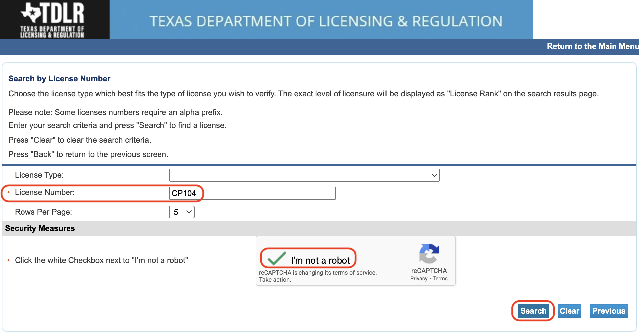
Task: Open reCAPTCHA Terms of service
Action: (x=440, y=278)
